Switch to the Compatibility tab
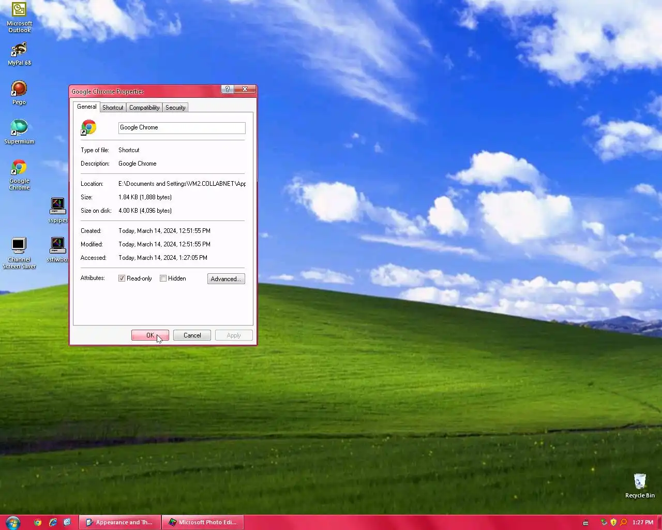 pos(144,108)
